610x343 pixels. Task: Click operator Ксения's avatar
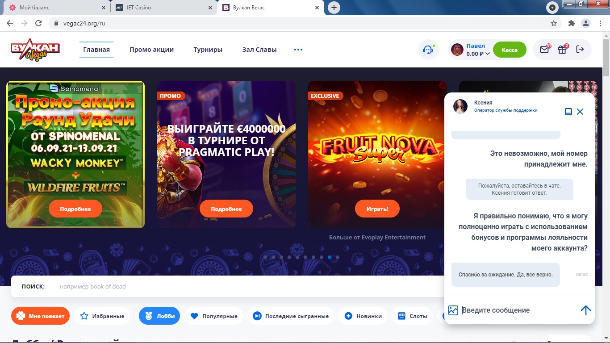[460, 106]
